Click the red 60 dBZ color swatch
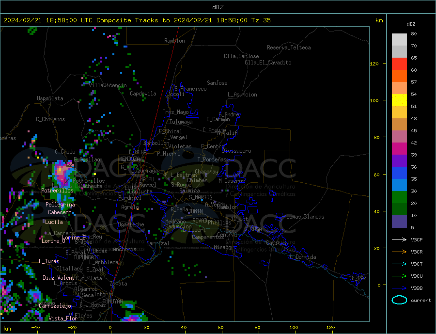This screenshot has width=436, height=334. click(x=399, y=64)
